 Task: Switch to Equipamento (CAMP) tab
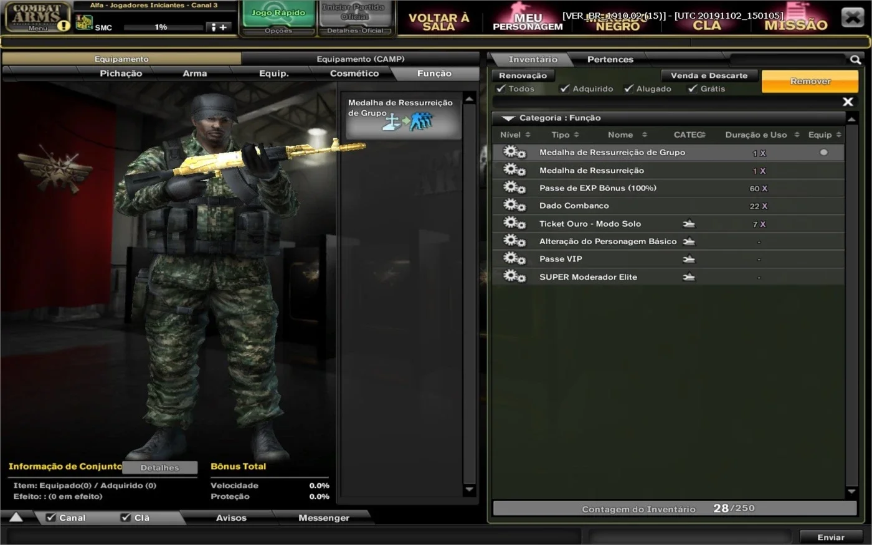[360, 59]
